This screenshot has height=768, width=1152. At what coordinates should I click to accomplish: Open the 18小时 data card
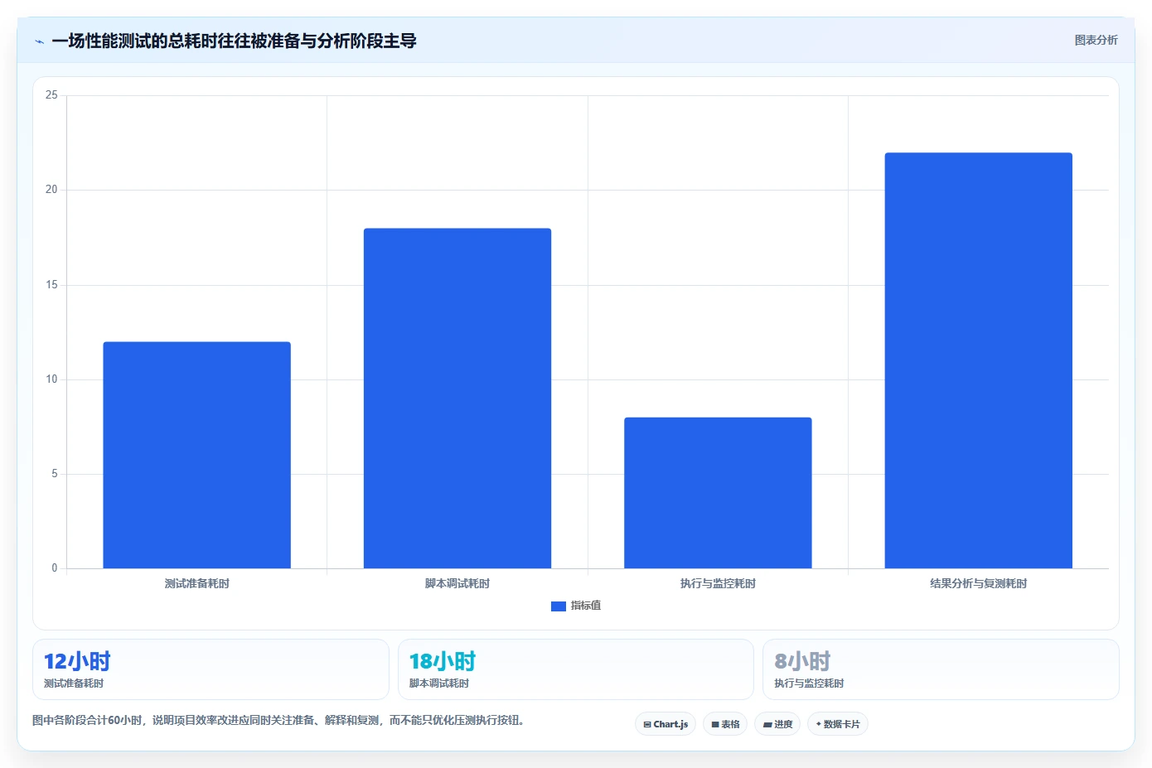576,669
